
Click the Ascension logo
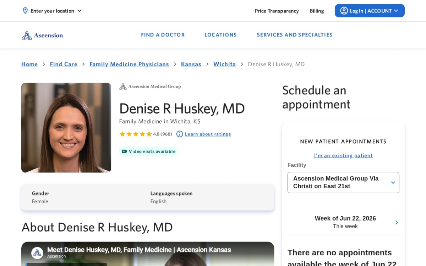(42, 35)
